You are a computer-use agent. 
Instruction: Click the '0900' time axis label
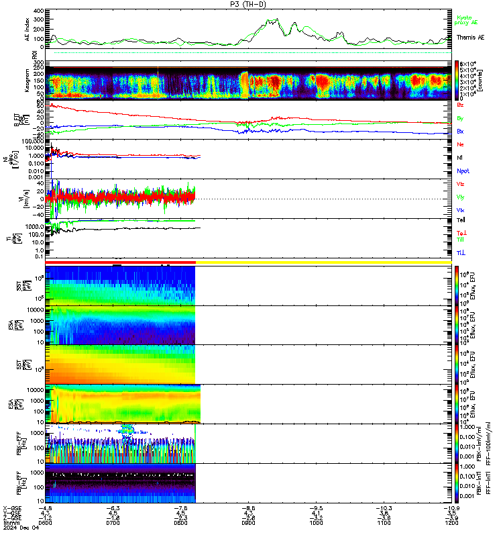(x=248, y=523)
